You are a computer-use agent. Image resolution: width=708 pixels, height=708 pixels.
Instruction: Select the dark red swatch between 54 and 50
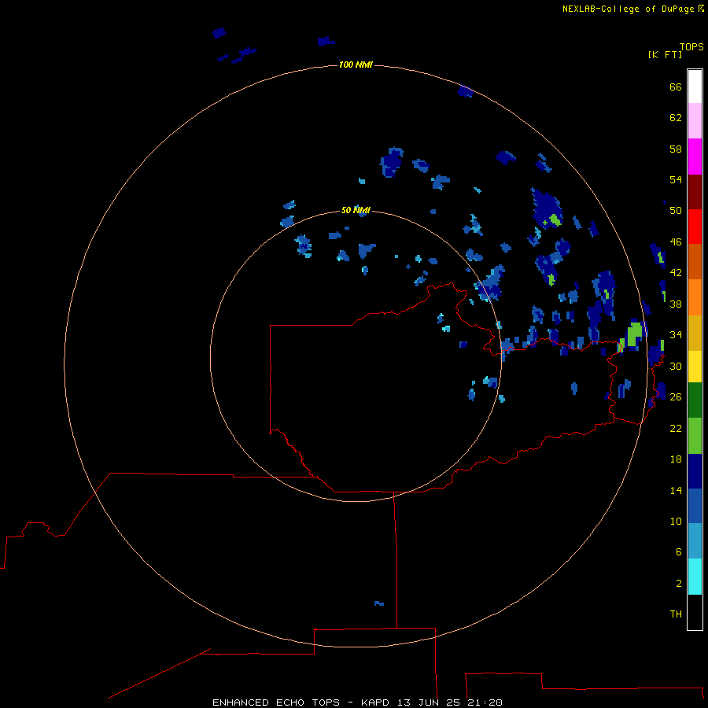pos(695,192)
